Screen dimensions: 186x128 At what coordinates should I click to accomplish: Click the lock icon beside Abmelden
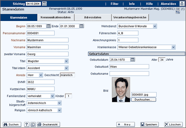[182, 4]
